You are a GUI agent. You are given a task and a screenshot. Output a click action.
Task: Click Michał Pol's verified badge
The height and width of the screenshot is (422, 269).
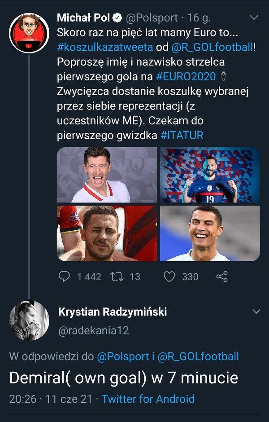117,18
